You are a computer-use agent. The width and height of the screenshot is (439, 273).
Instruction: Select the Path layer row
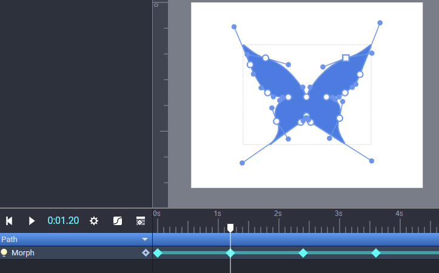76,240
